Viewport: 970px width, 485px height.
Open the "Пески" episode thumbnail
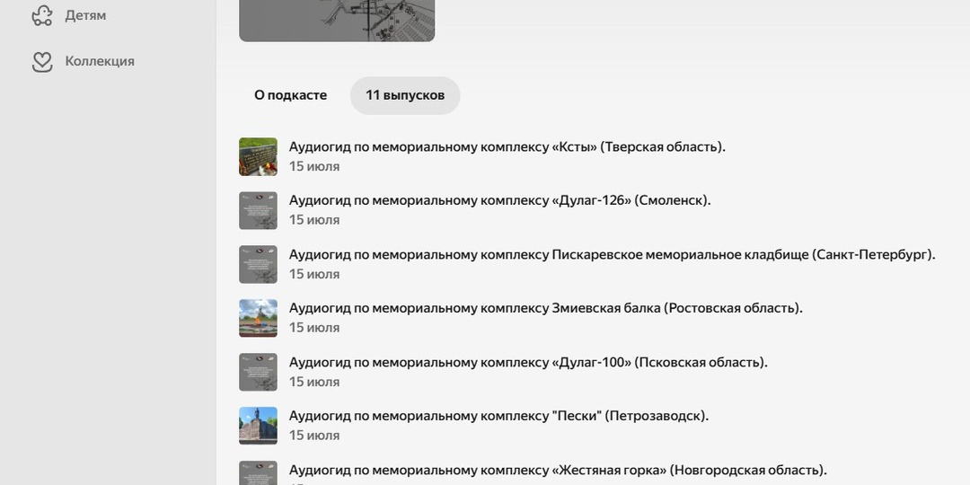[x=258, y=426]
